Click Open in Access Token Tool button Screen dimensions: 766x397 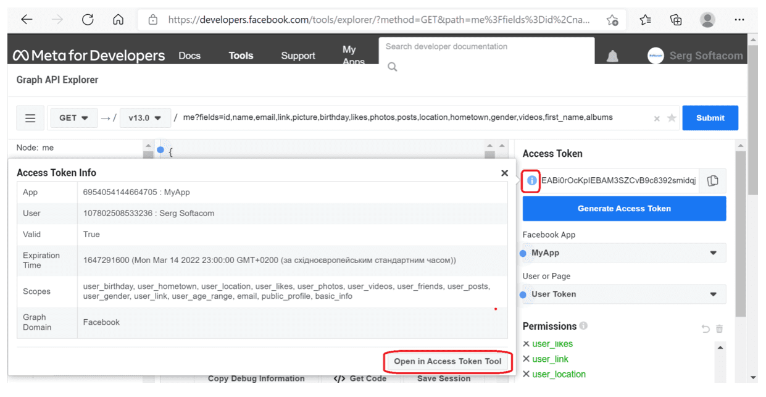[448, 361]
